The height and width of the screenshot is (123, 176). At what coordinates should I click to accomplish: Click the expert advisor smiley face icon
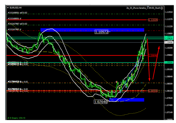[x=162, y=8]
